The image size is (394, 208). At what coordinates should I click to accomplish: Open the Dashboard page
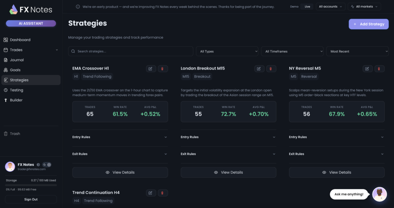tap(20, 40)
